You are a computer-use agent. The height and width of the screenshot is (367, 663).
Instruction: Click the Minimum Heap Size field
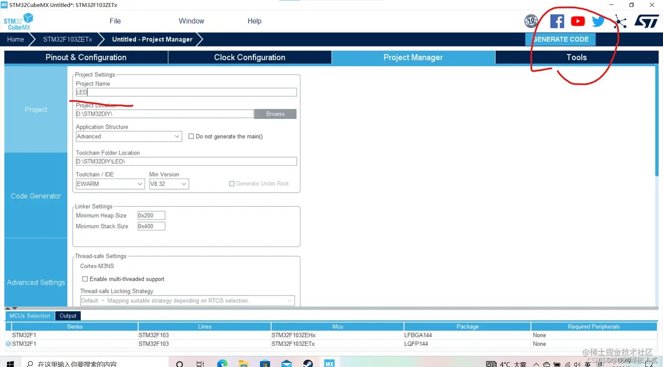[151, 216]
